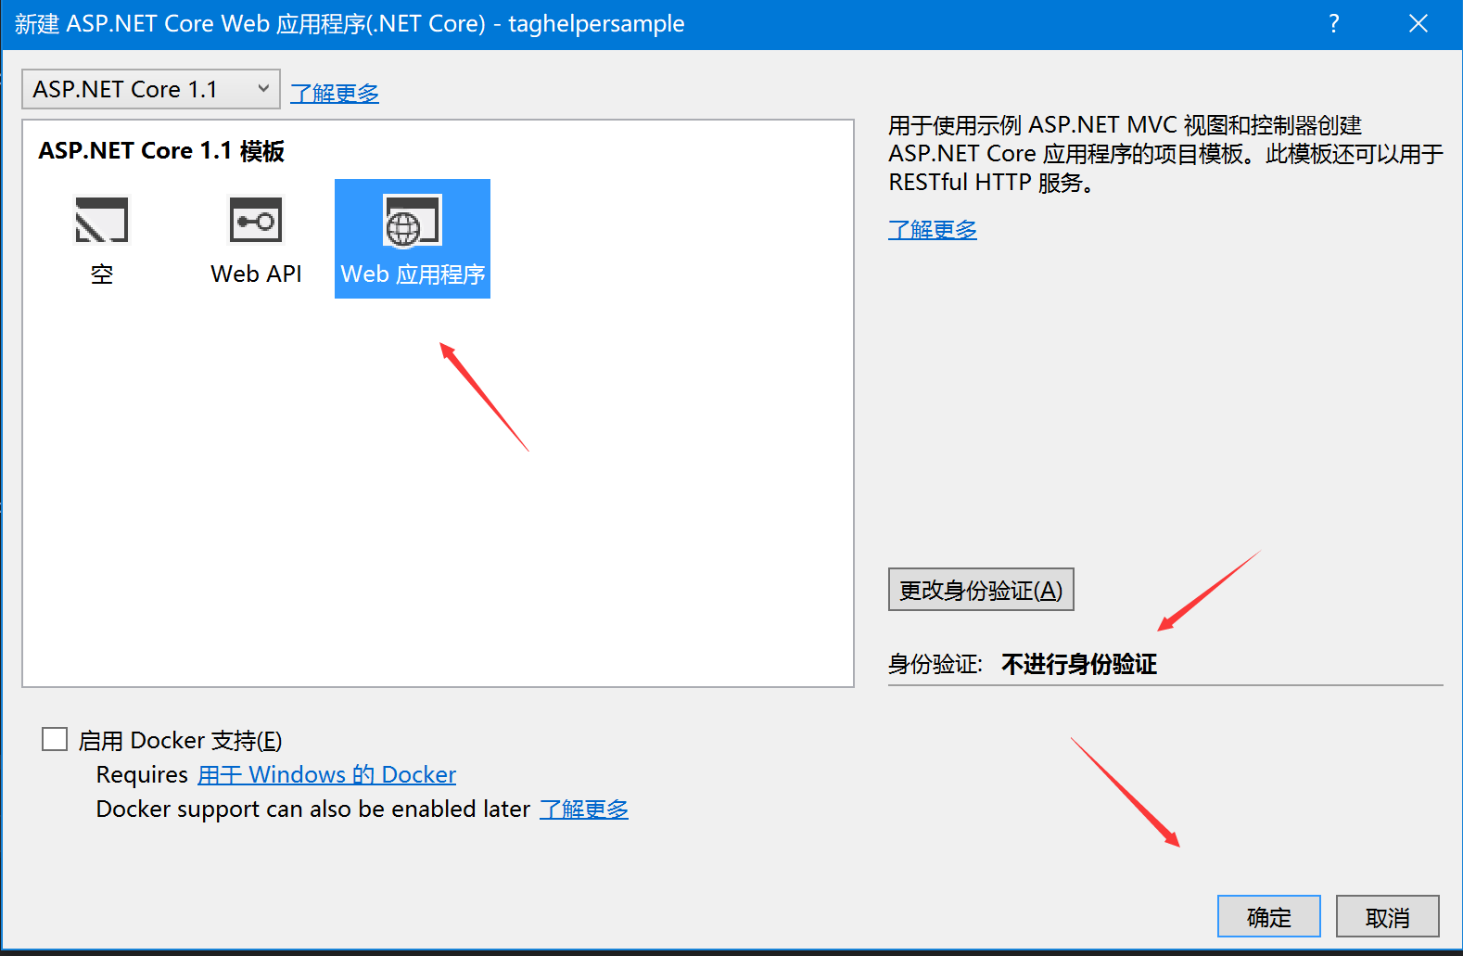Cancel the dialog with 取消 button

(x=1387, y=917)
